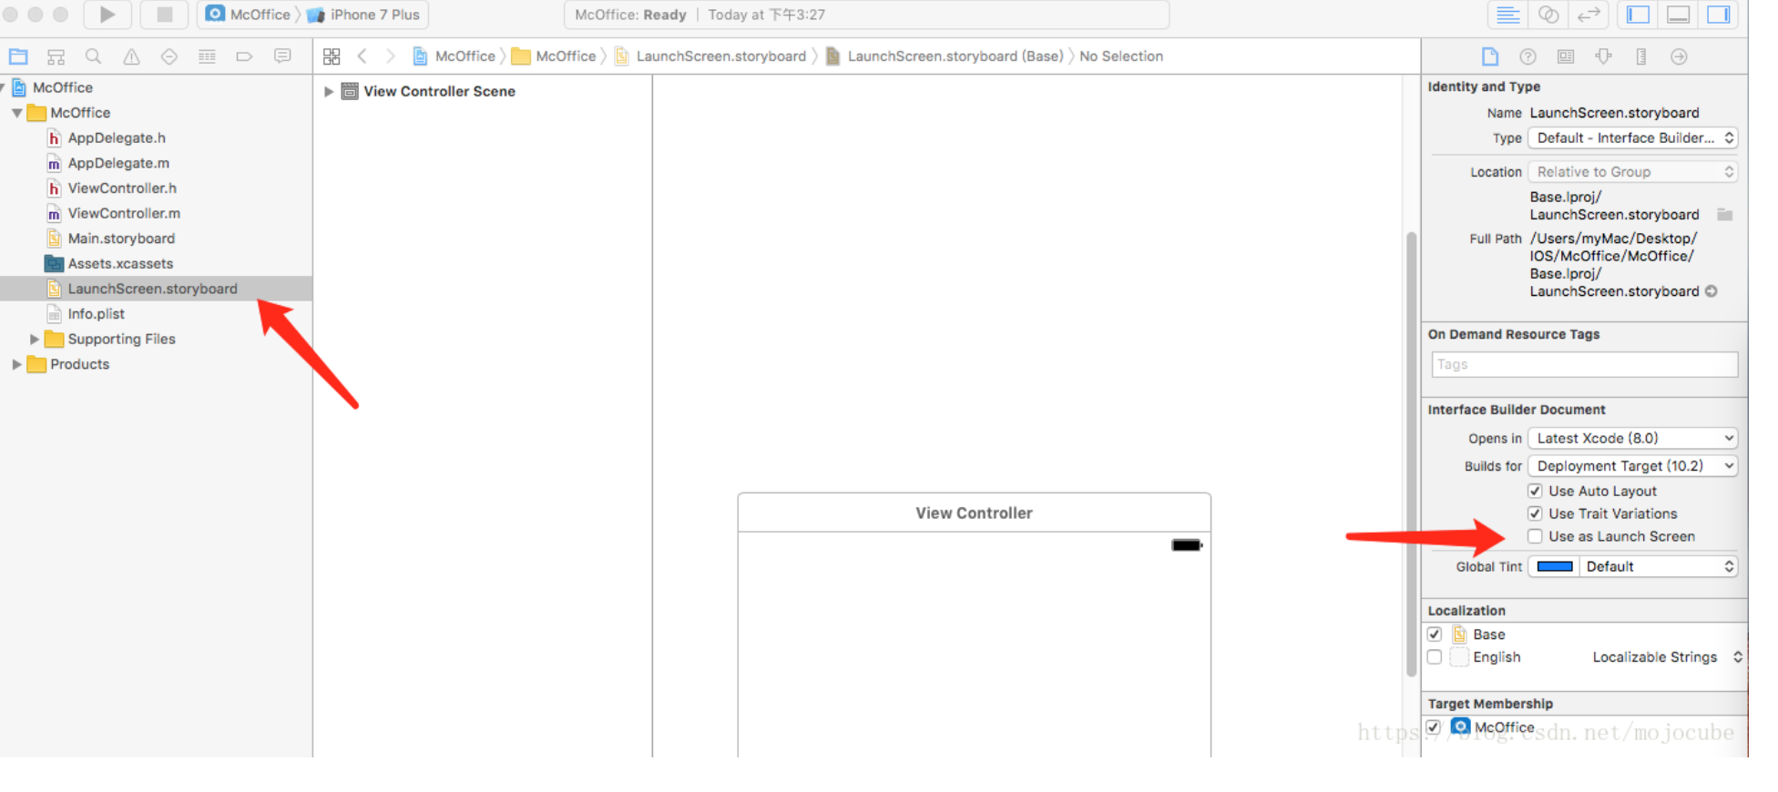Toggle Use Trait Variations checkbox

pos(1535,513)
